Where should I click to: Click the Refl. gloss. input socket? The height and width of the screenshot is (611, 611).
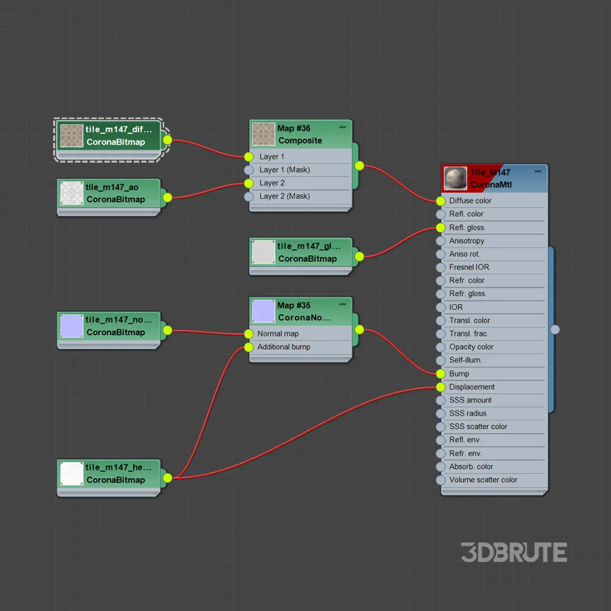pos(441,227)
